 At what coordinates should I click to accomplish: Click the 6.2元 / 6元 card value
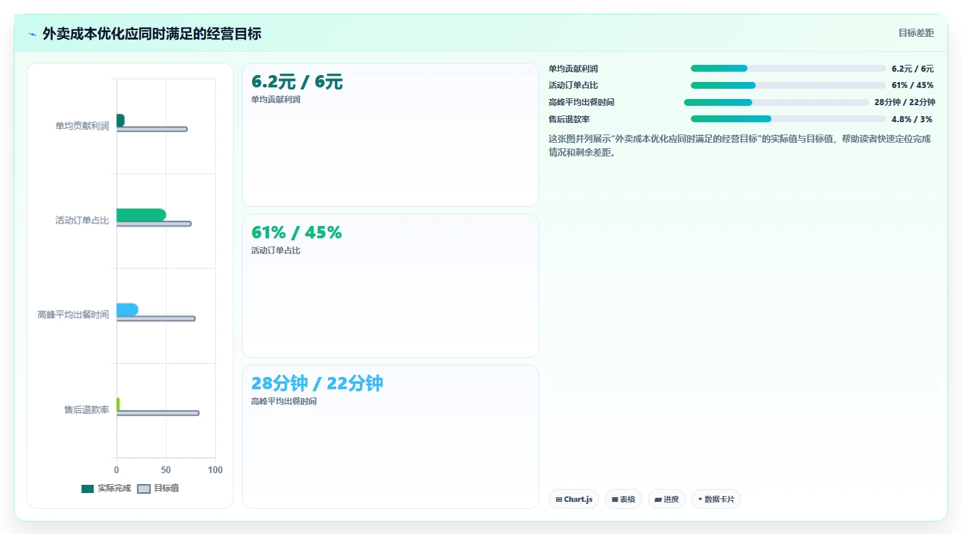click(297, 82)
